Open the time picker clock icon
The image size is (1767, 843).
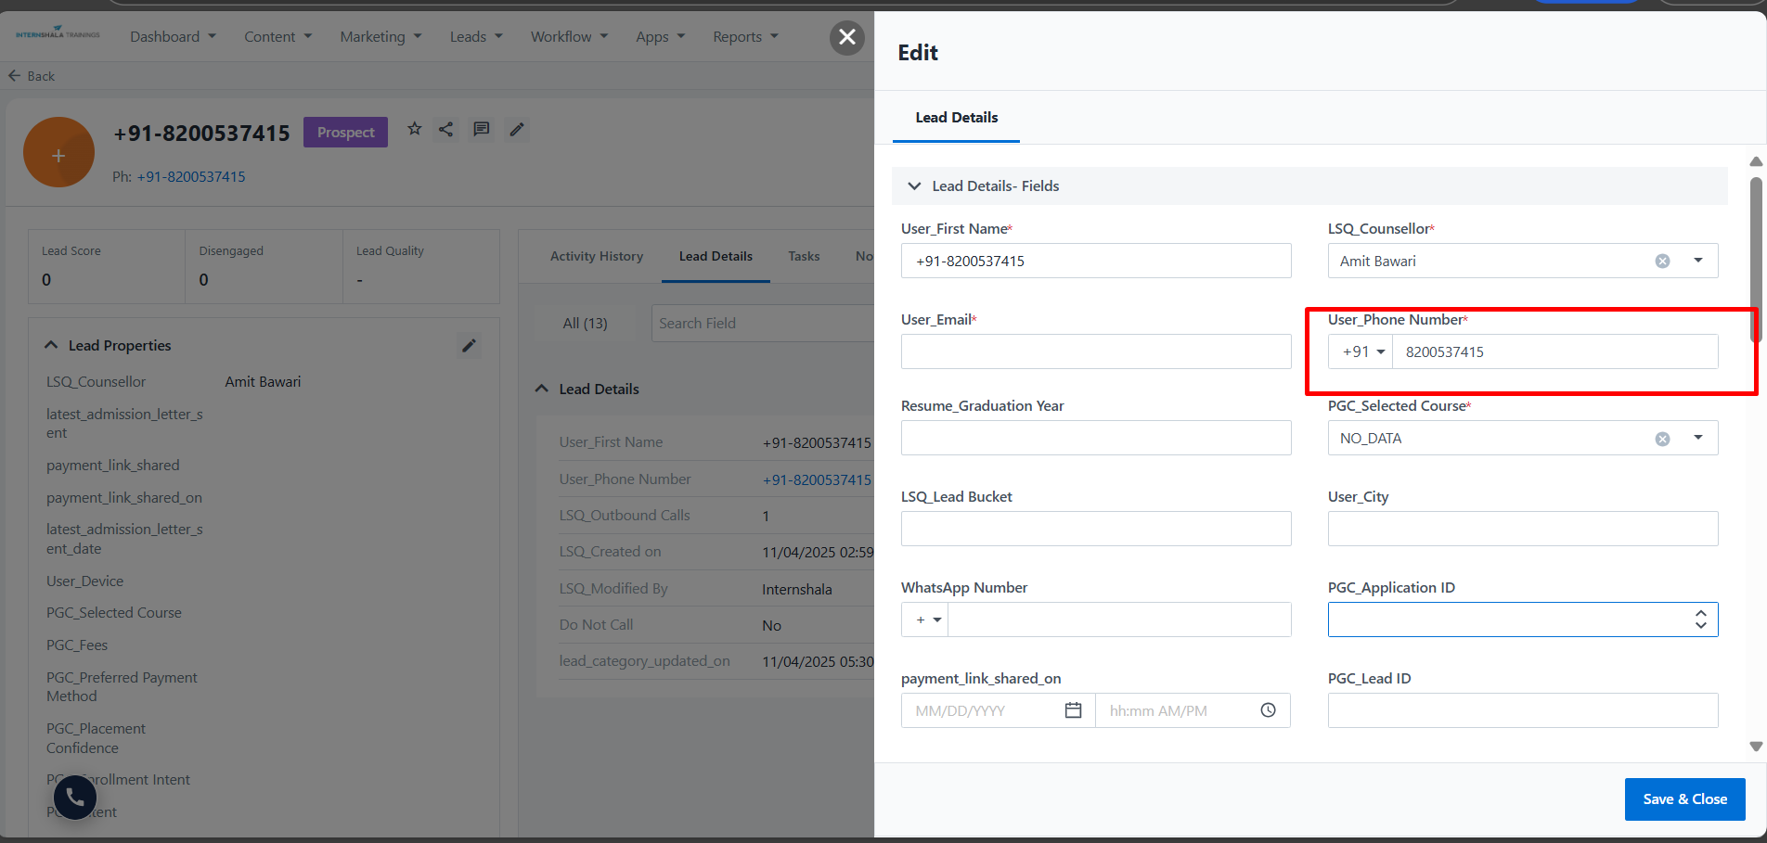[x=1268, y=710]
